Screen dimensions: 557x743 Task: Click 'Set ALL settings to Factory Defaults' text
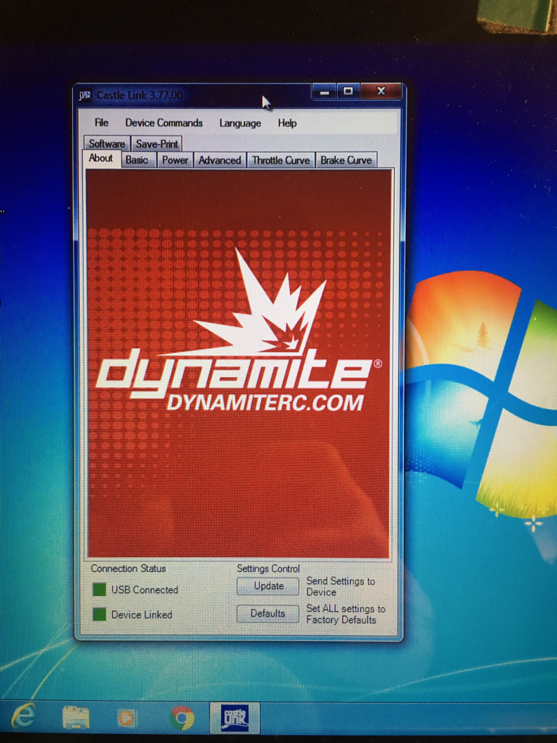pyautogui.click(x=346, y=614)
